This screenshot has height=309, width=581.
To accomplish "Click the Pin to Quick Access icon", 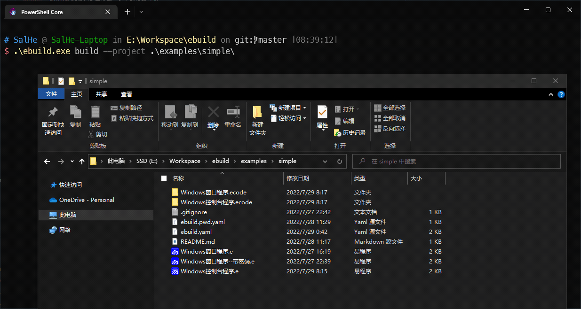I will click(53, 113).
